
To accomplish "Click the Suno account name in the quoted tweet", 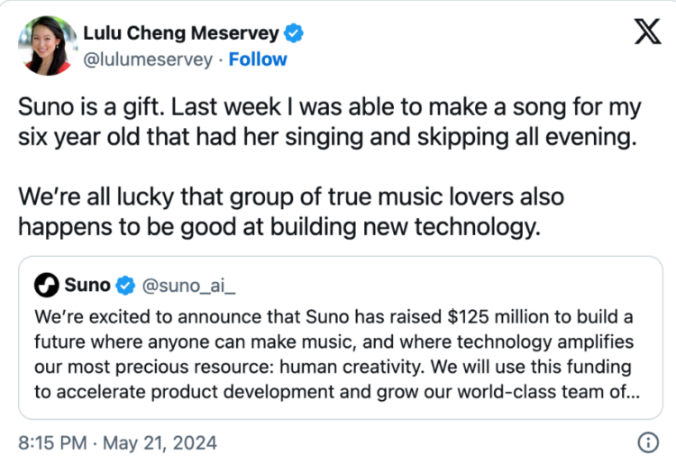I will pyautogui.click(x=87, y=287).
